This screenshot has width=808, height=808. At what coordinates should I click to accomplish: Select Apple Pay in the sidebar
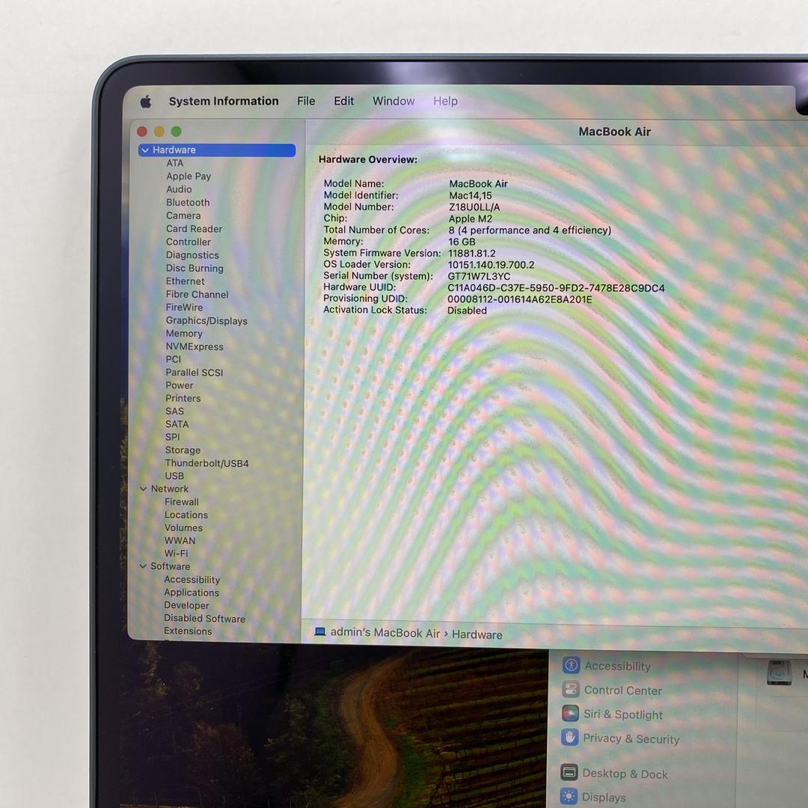point(189,177)
